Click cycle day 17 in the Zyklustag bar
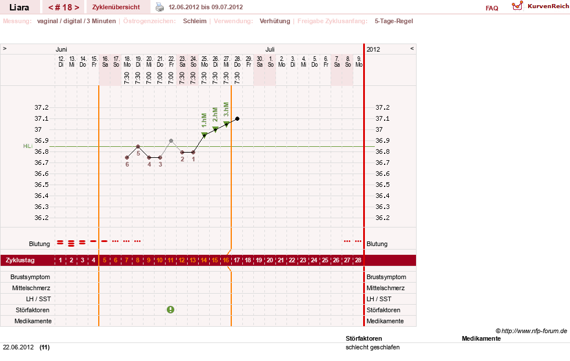This screenshot has height=361, width=570. point(236,261)
